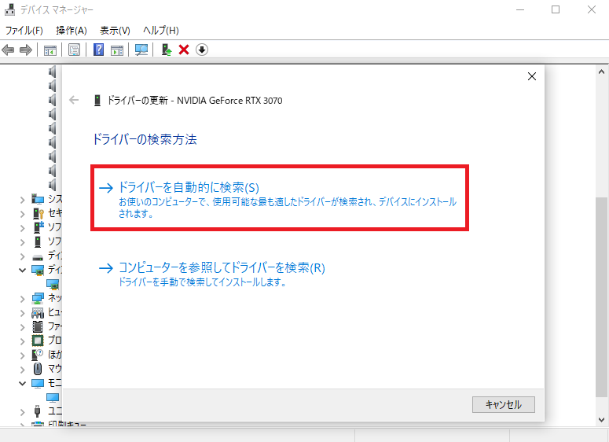609x442 pixels.
Task: Select the child monitor device icon under モニ
Action: (53, 397)
